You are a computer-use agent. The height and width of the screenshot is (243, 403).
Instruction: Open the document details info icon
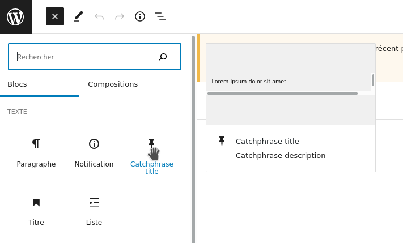140,16
